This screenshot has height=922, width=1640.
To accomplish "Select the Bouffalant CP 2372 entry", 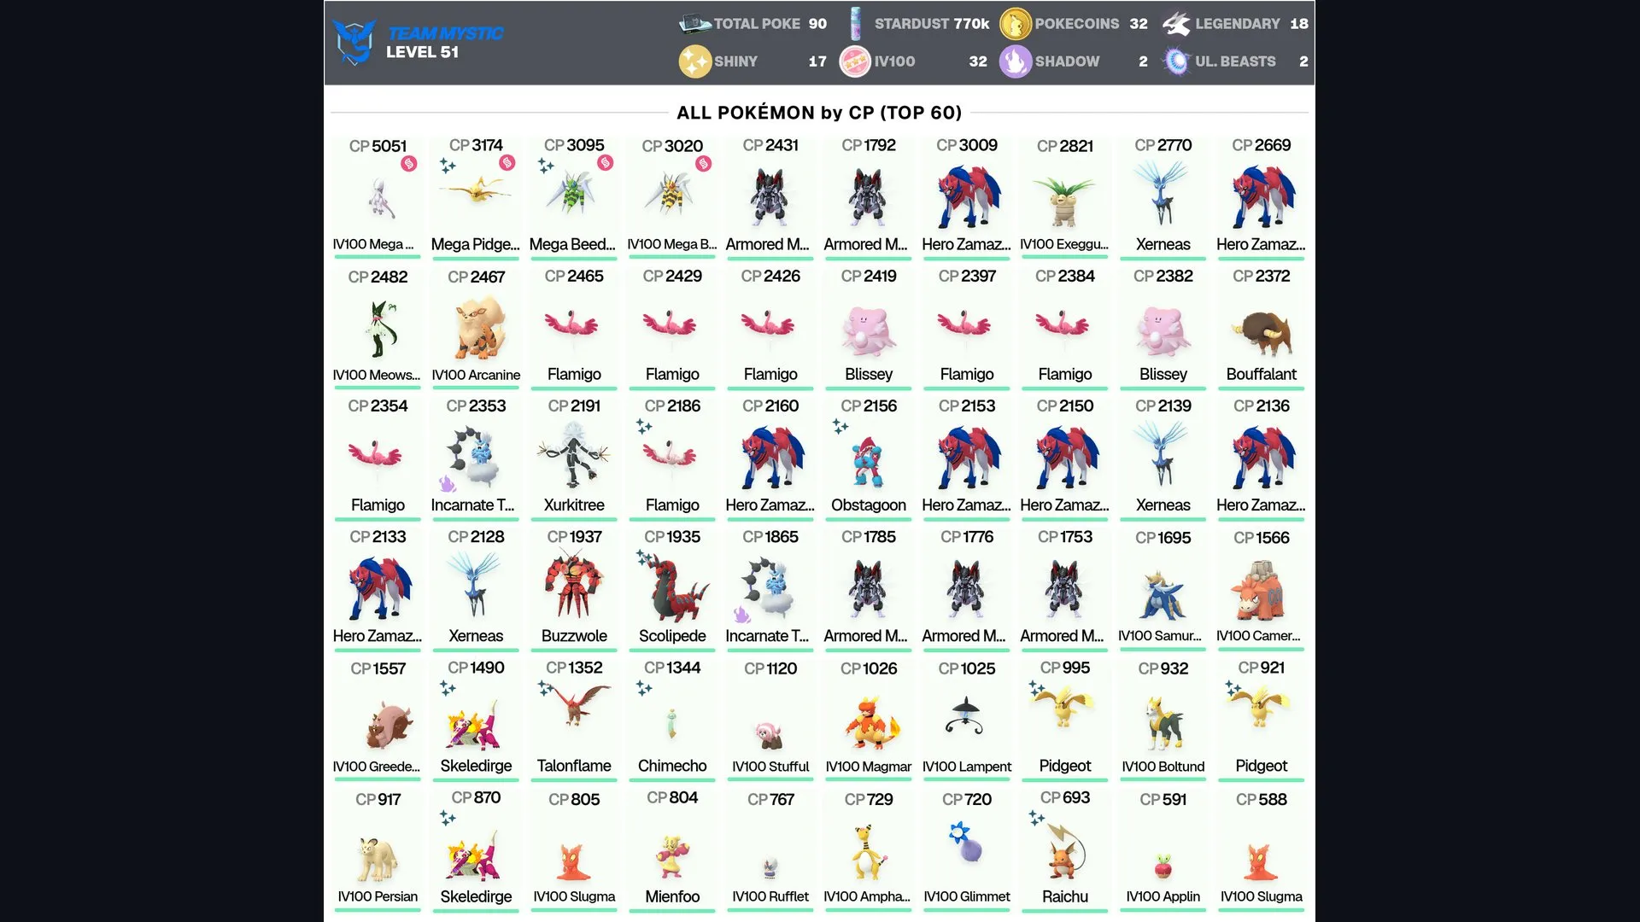I will (x=1262, y=328).
